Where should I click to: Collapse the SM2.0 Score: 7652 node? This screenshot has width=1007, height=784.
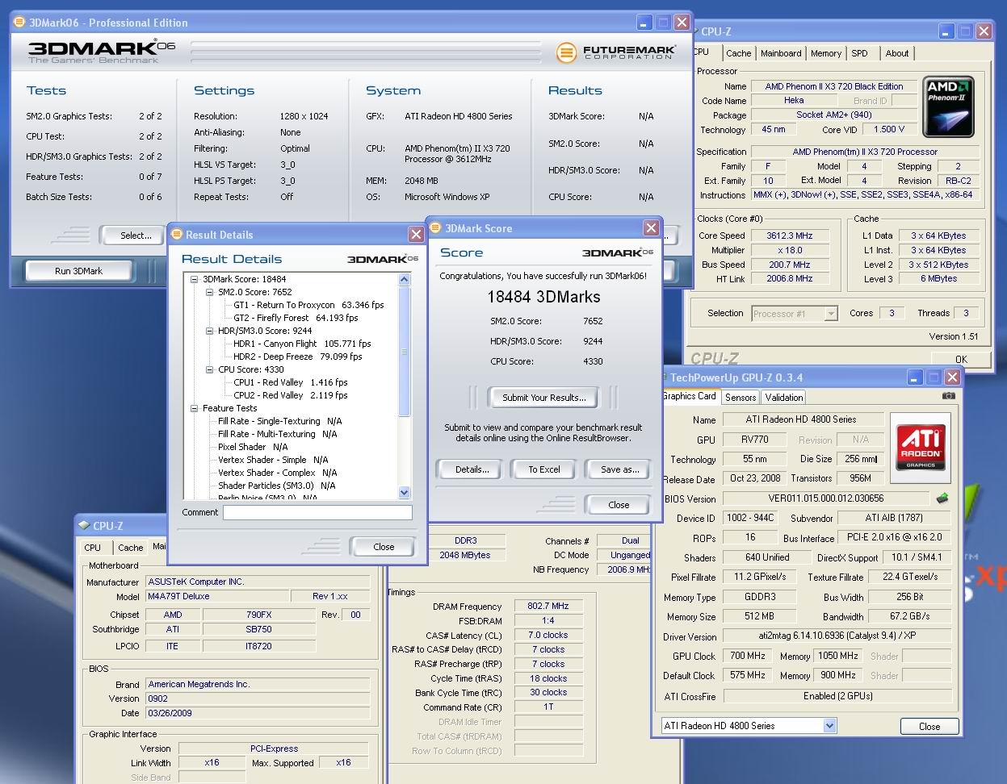coord(210,292)
